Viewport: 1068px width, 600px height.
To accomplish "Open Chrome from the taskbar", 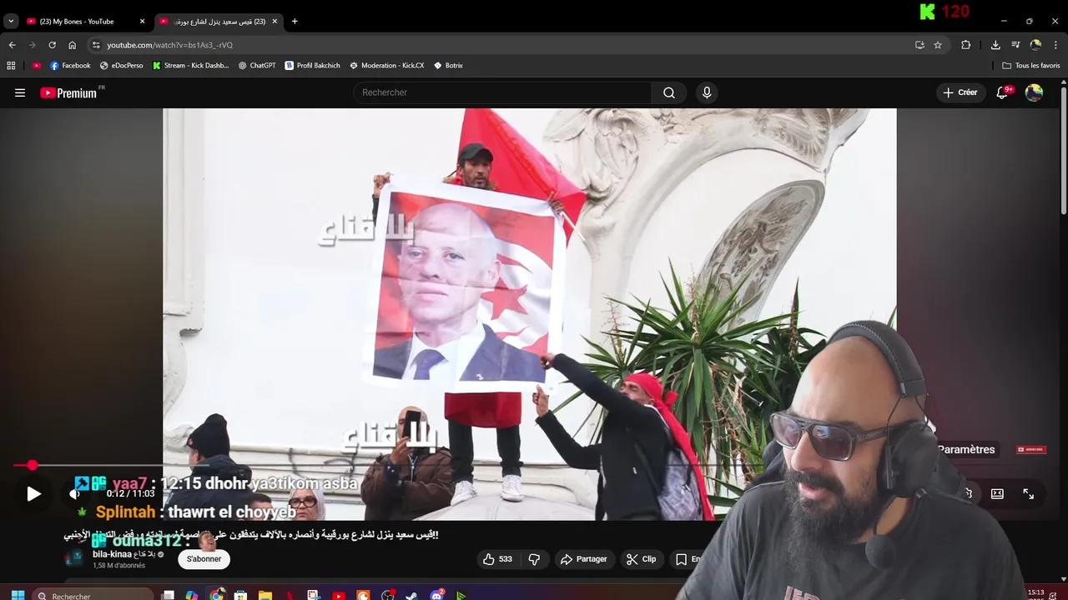I will (216, 596).
